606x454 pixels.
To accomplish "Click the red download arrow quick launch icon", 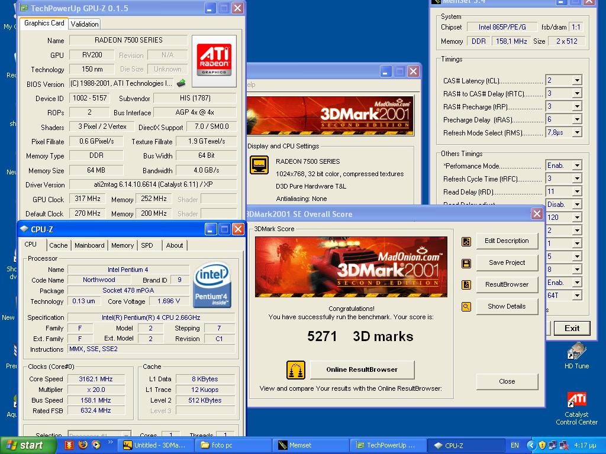I will pyautogui.click(x=69, y=445).
